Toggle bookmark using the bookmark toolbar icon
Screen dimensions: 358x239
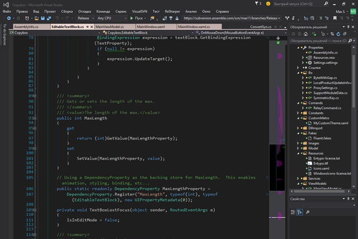click(x=335, y=18)
